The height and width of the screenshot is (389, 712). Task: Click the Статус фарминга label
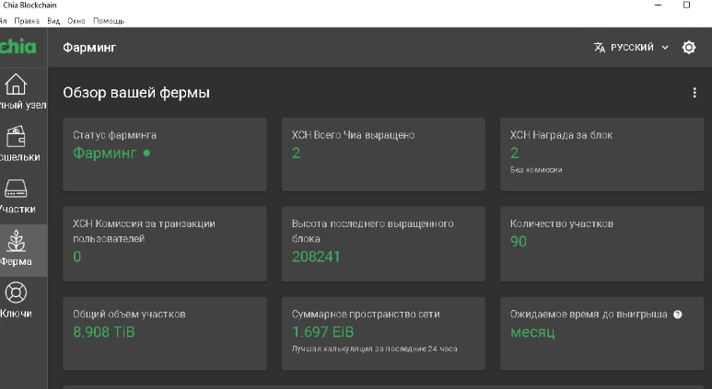(x=114, y=135)
